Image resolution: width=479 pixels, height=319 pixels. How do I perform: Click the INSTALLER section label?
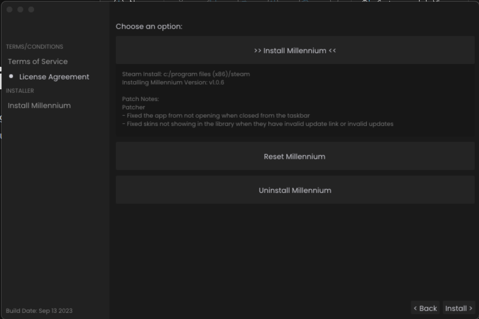[x=20, y=91]
